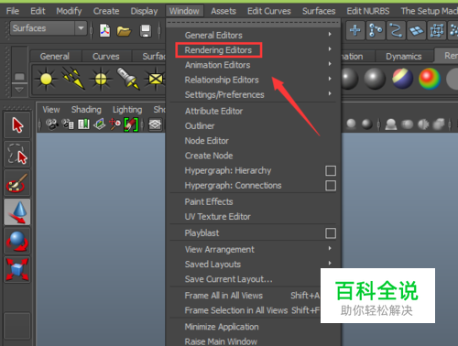
Task: Activate the Rotate tool sphere icon
Action: [x=17, y=241]
